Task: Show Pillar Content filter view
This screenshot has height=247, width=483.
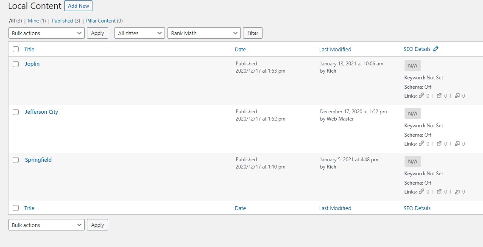Action: pos(101,21)
